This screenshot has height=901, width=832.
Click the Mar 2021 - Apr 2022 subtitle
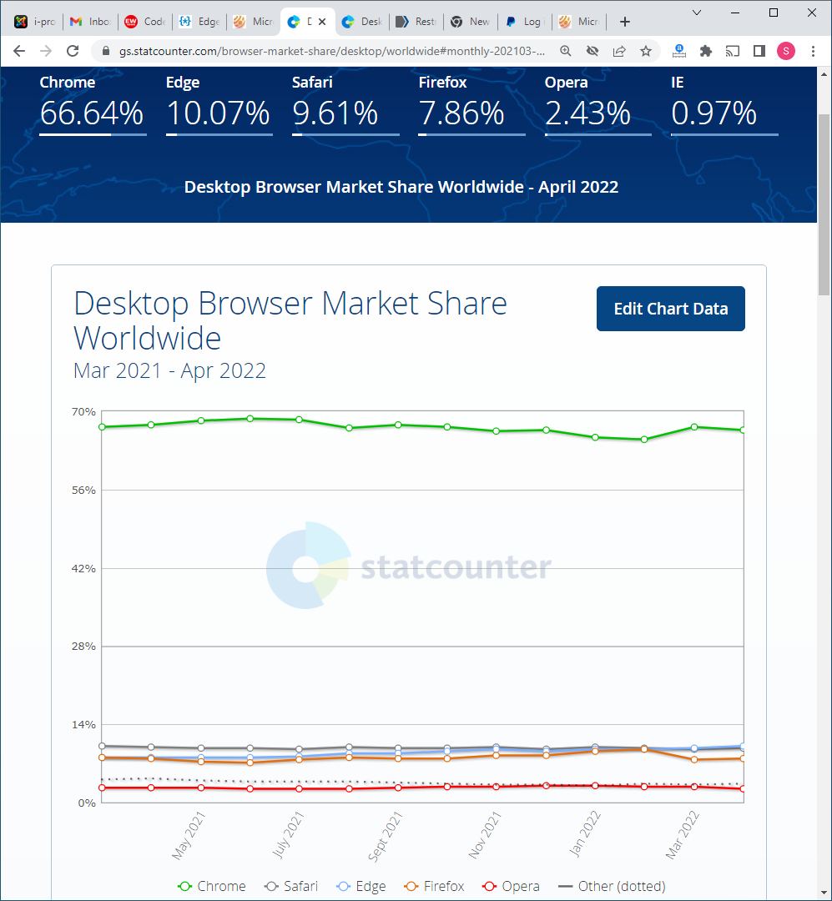point(169,370)
